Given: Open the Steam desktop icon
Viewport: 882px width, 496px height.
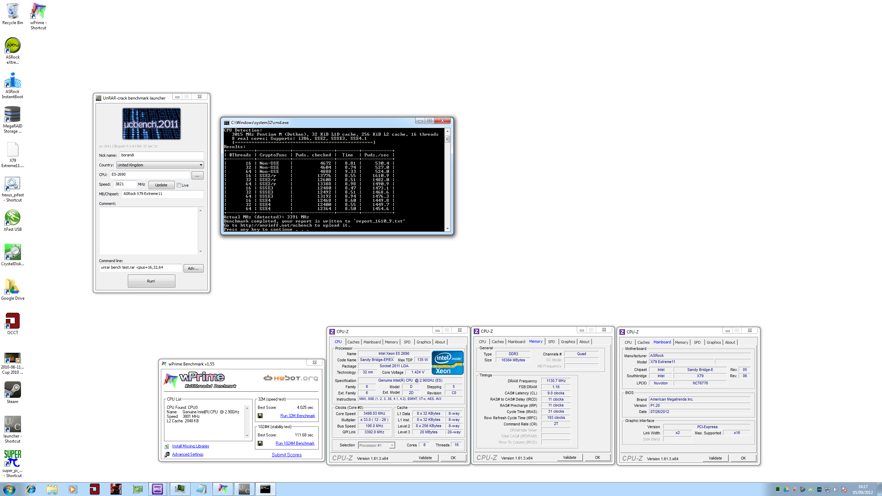Looking at the screenshot, I should pyautogui.click(x=13, y=393).
